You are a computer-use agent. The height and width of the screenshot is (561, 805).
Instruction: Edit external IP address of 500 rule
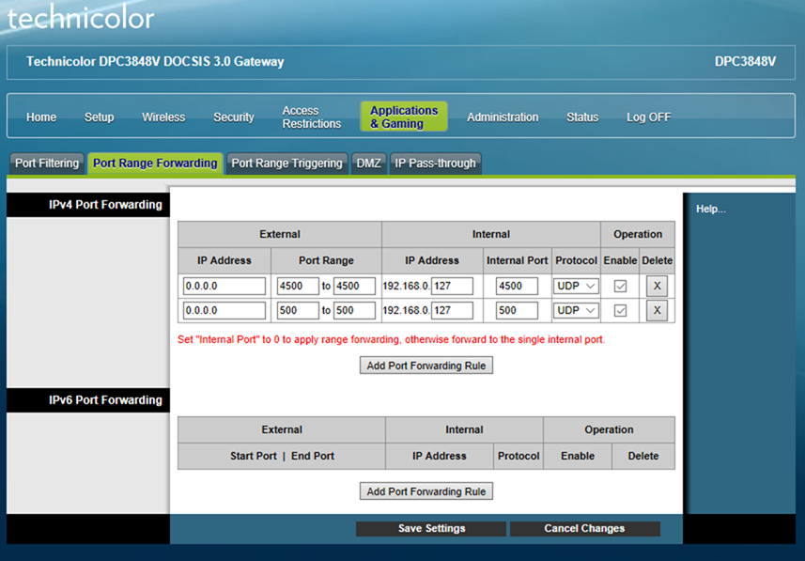[x=224, y=310]
